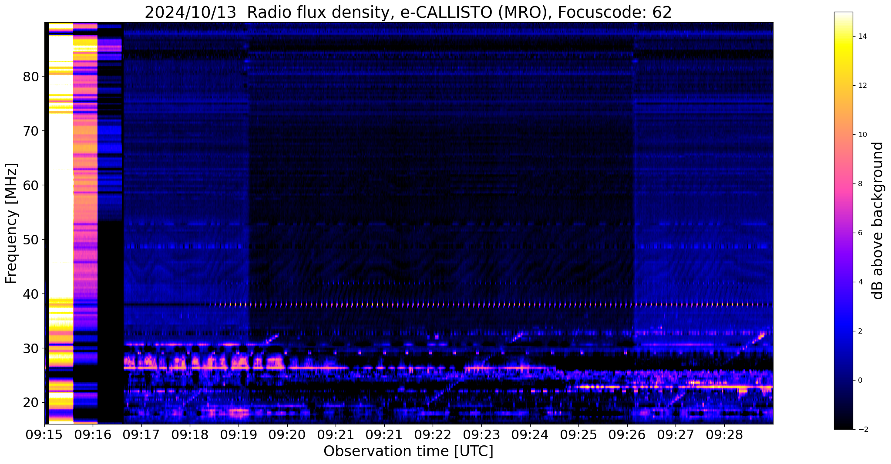
Task: Click the 09:24 time tick label
Action: pyautogui.click(x=530, y=435)
